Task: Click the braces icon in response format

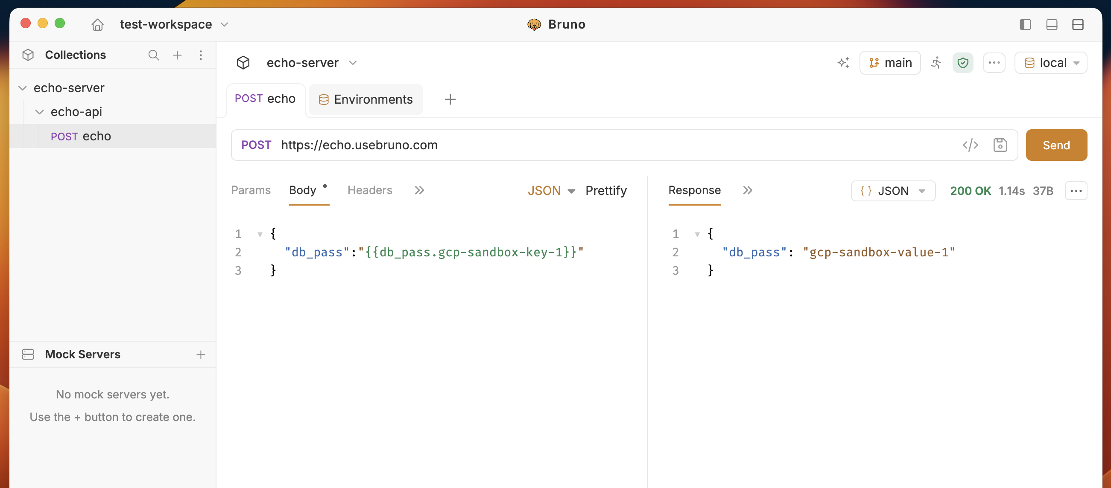Action: click(865, 191)
